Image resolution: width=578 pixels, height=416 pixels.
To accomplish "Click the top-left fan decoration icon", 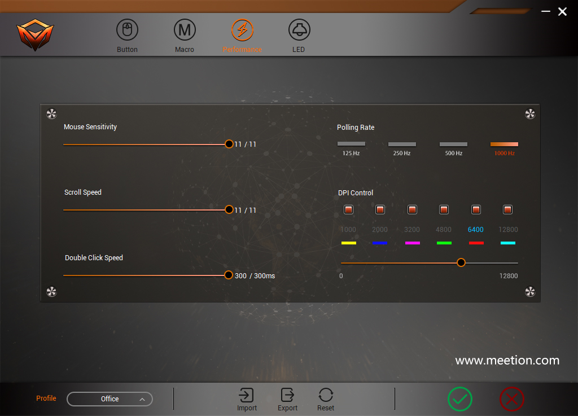I will (x=51, y=113).
